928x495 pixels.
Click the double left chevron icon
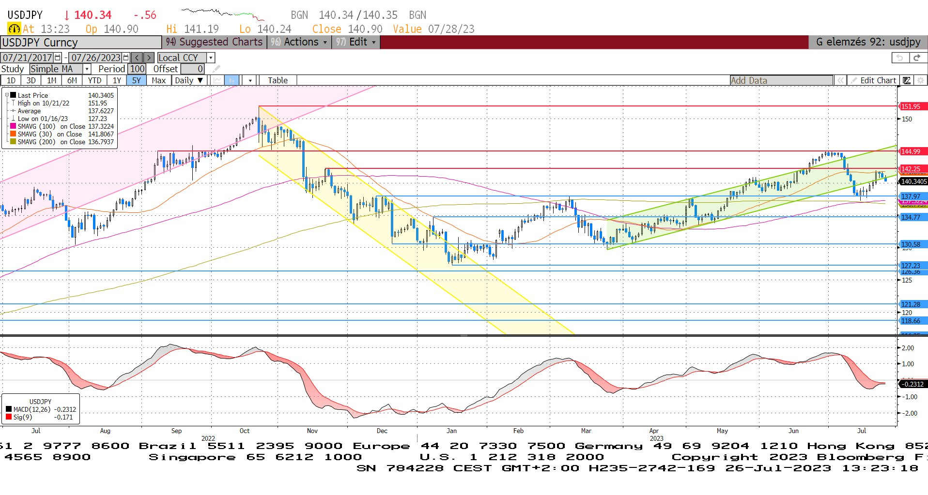(840, 80)
